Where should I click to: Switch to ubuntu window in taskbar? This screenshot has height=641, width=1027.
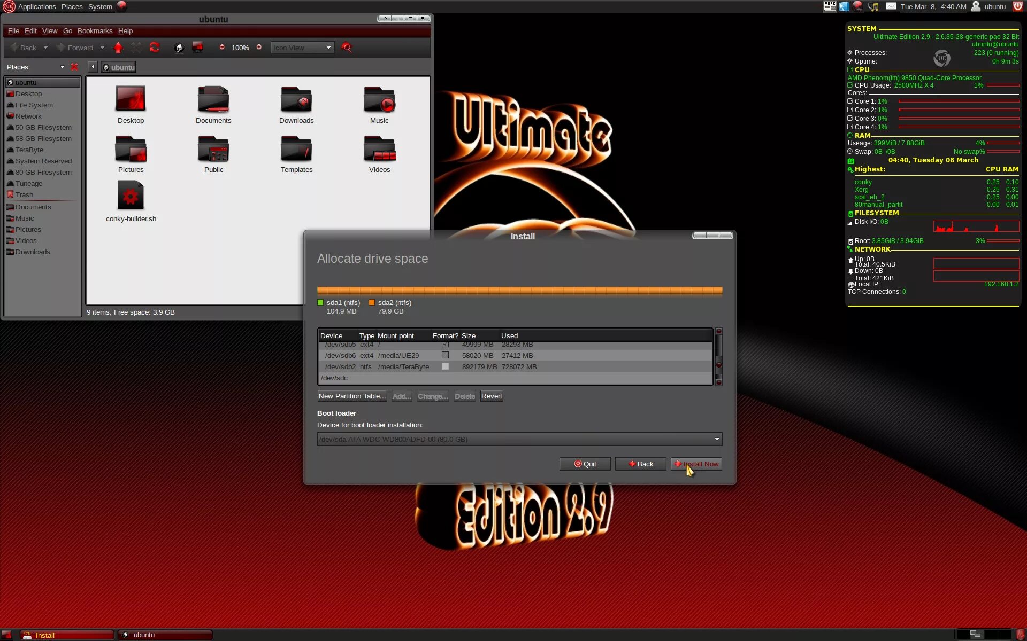tap(165, 635)
